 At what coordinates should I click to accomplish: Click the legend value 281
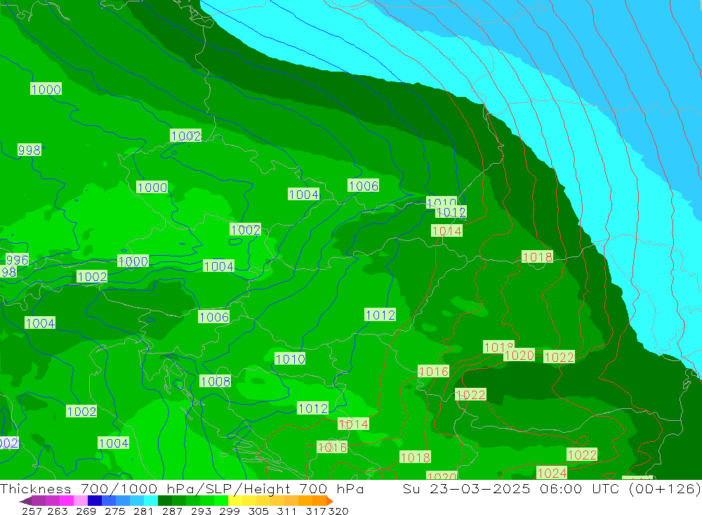(x=143, y=511)
